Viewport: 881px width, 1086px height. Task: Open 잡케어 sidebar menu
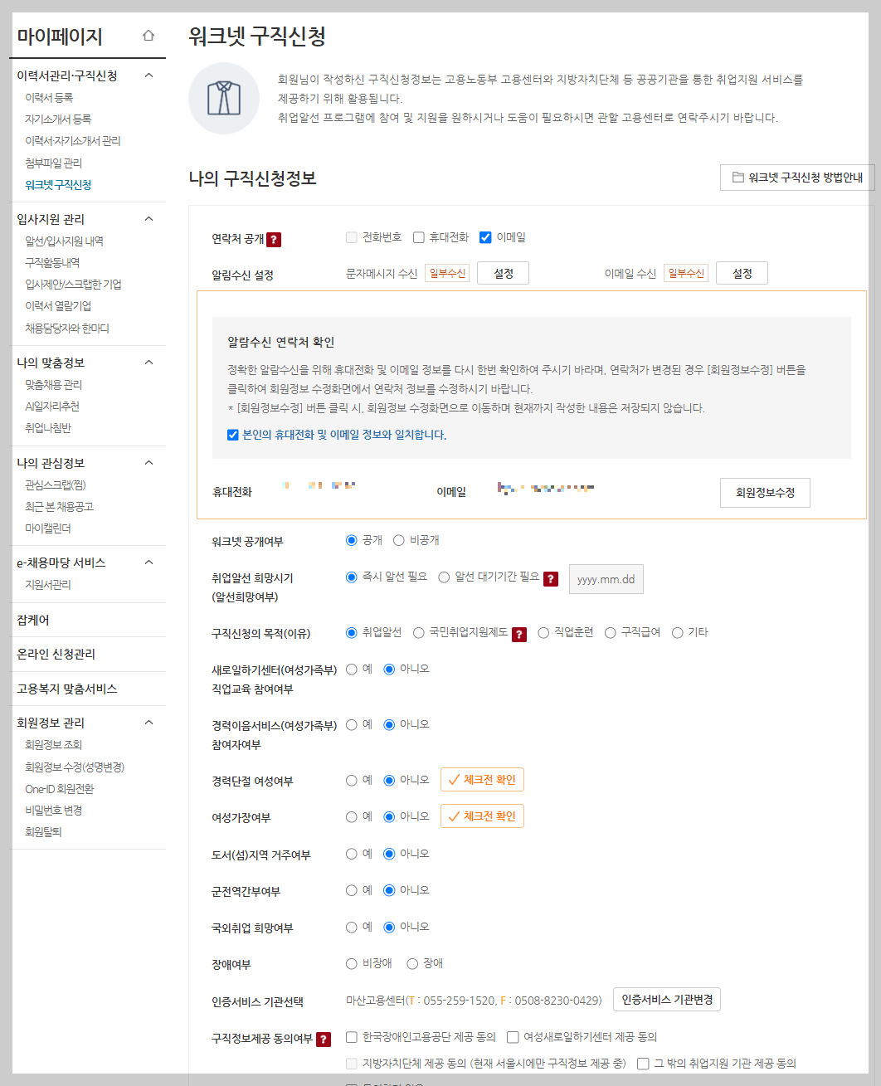(33, 620)
